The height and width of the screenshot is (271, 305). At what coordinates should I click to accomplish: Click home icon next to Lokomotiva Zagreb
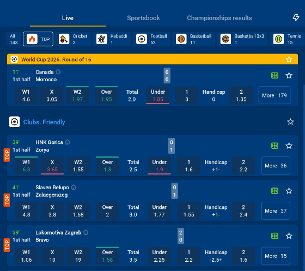click(x=86, y=232)
